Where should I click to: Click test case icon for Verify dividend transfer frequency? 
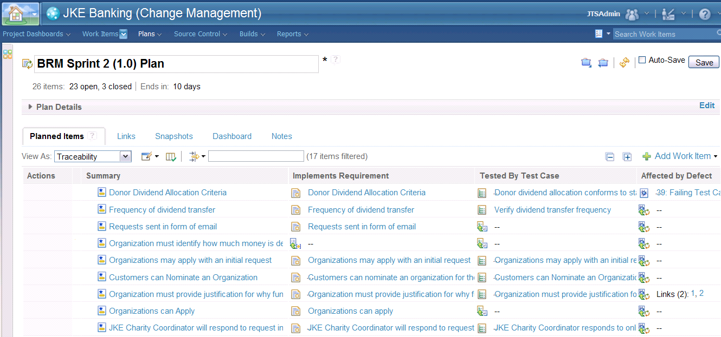(x=482, y=210)
